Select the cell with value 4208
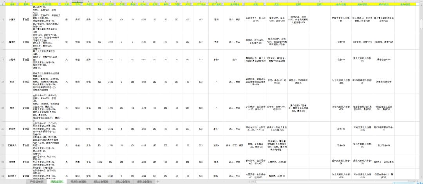The width and height of the screenshot is (423, 184). pos(143,162)
